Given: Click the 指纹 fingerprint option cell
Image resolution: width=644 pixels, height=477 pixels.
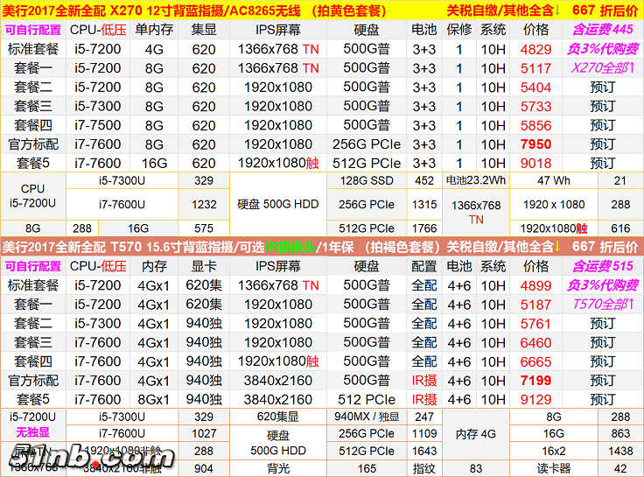Looking at the screenshot, I should [424, 469].
